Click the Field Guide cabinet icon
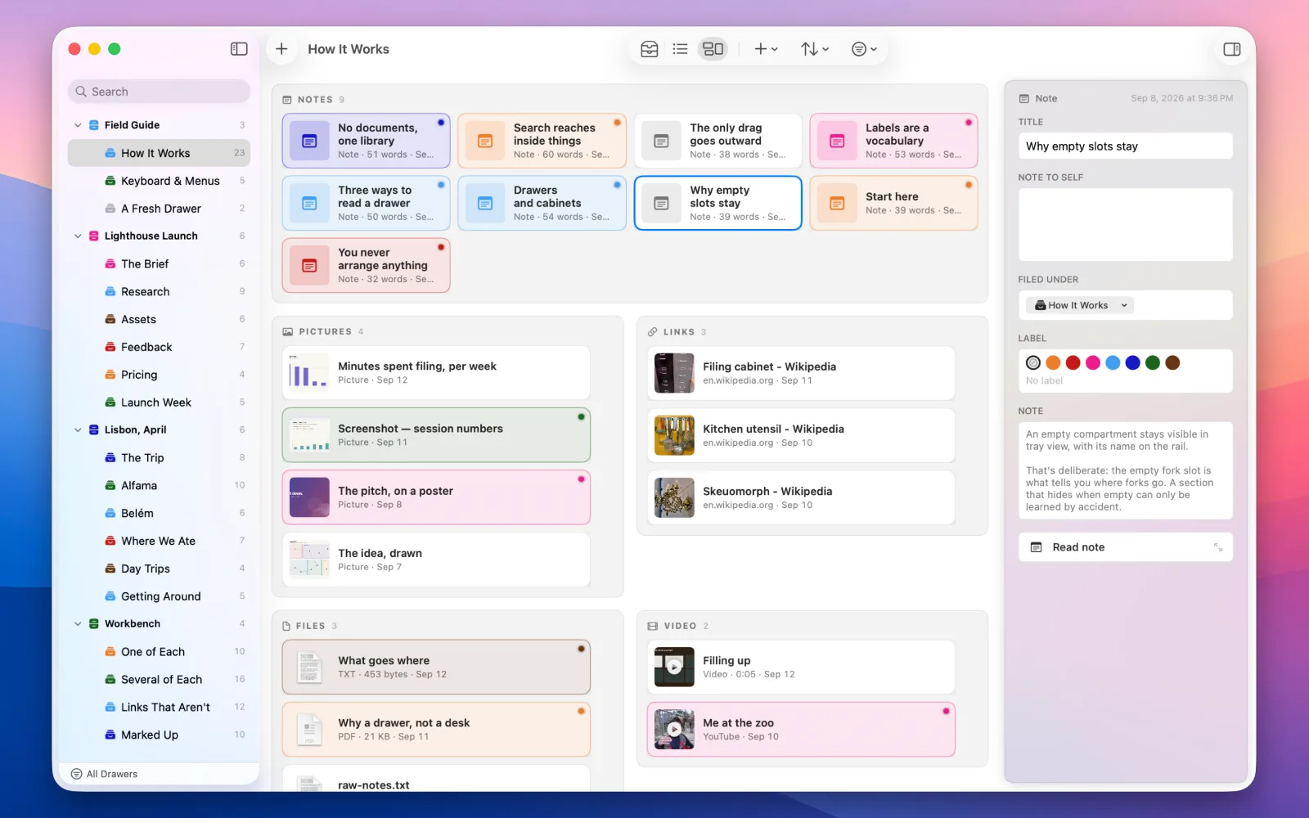 point(94,125)
